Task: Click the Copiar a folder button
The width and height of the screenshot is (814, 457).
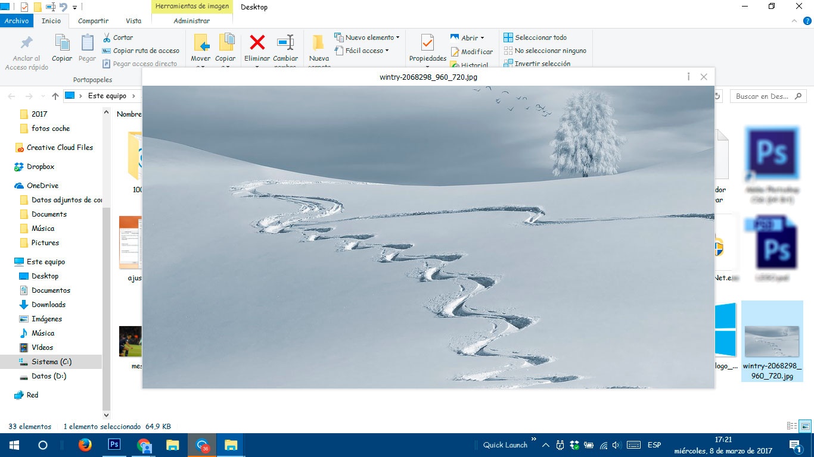Action: click(x=225, y=50)
